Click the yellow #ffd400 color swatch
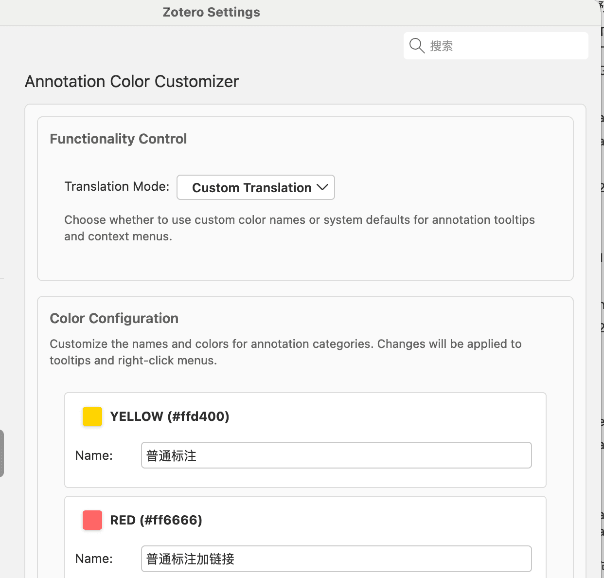Viewport: 604px width, 578px height. coord(92,416)
